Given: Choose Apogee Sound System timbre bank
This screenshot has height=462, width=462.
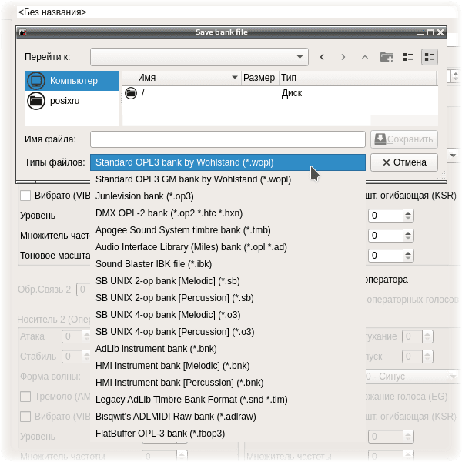Looking at the screenshot, I should tap(228, 230).
